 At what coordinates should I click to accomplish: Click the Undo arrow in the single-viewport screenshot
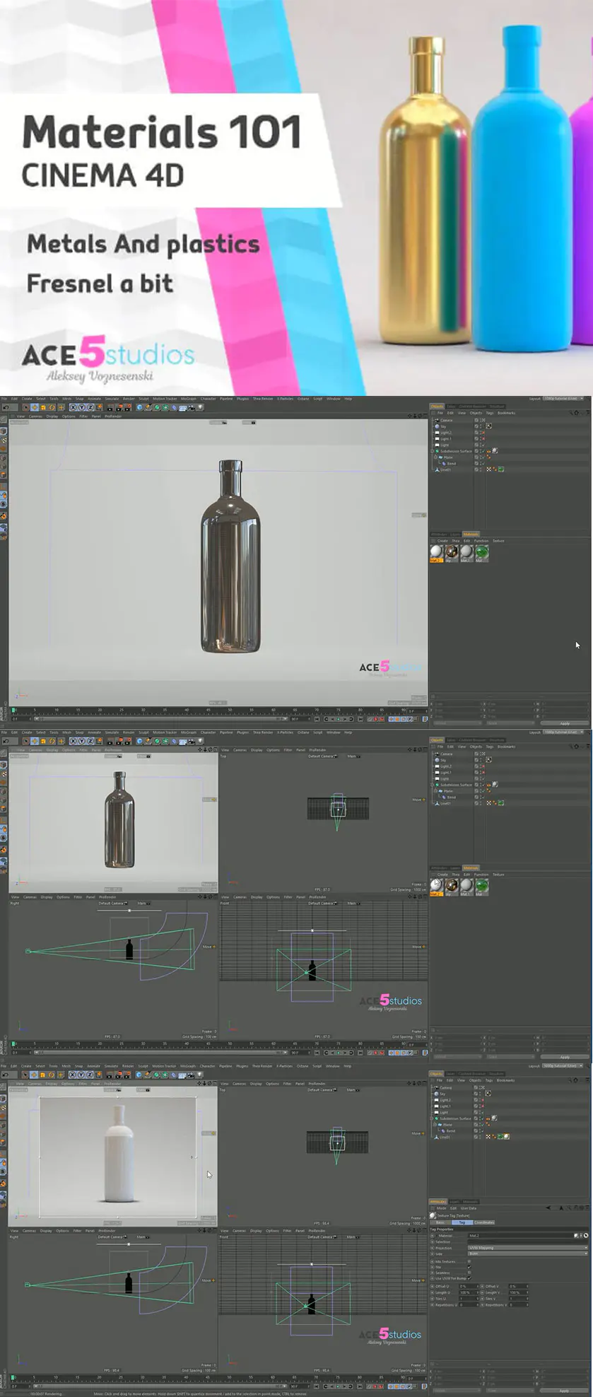click(5, 407)
